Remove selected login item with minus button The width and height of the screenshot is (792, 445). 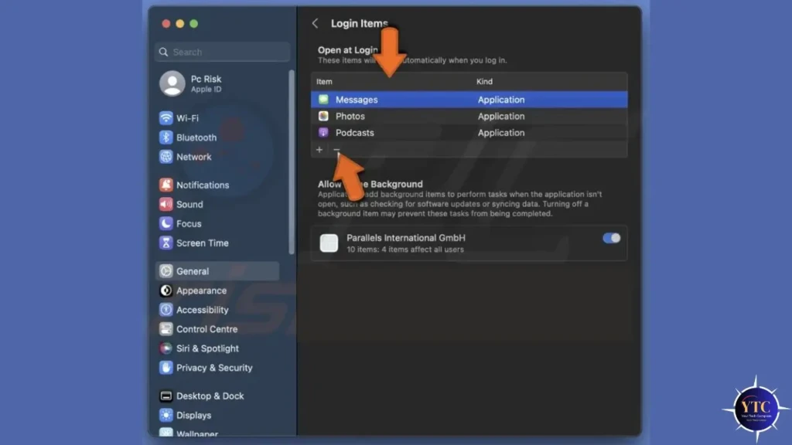point(336,149)
